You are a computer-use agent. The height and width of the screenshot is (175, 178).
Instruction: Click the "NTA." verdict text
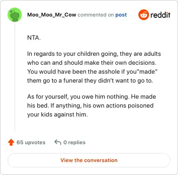point(34,37)
